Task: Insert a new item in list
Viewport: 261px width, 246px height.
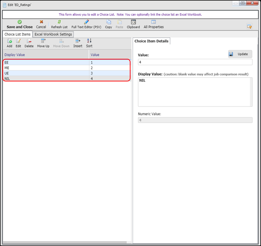Action: tap(78, 41)
